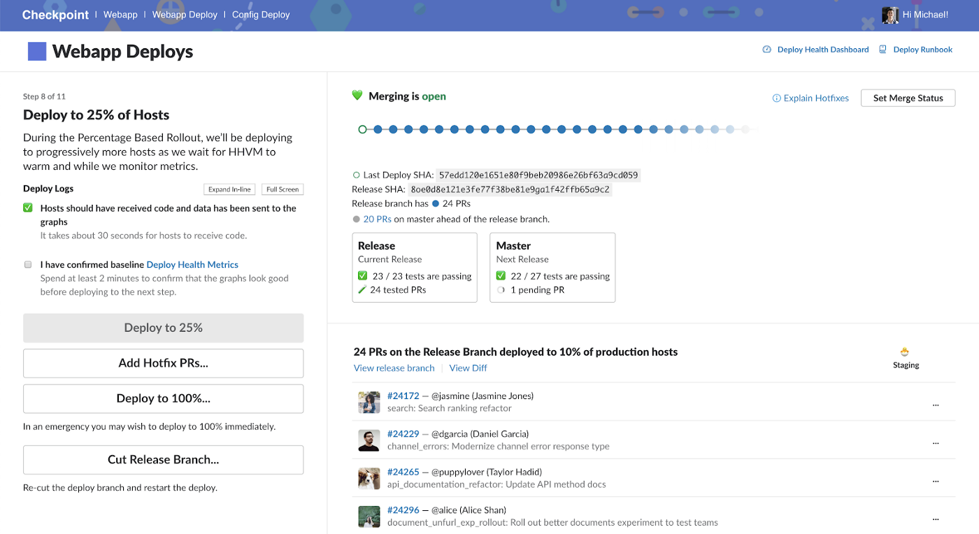This screenshot has height=534, width=979.
Task: Toggle the hosts received code checkbox
Action: pyautogui.click(x=28, y=208)
